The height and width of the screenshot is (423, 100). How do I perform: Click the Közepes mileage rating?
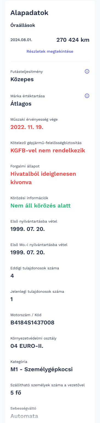(x=22, y=80)
